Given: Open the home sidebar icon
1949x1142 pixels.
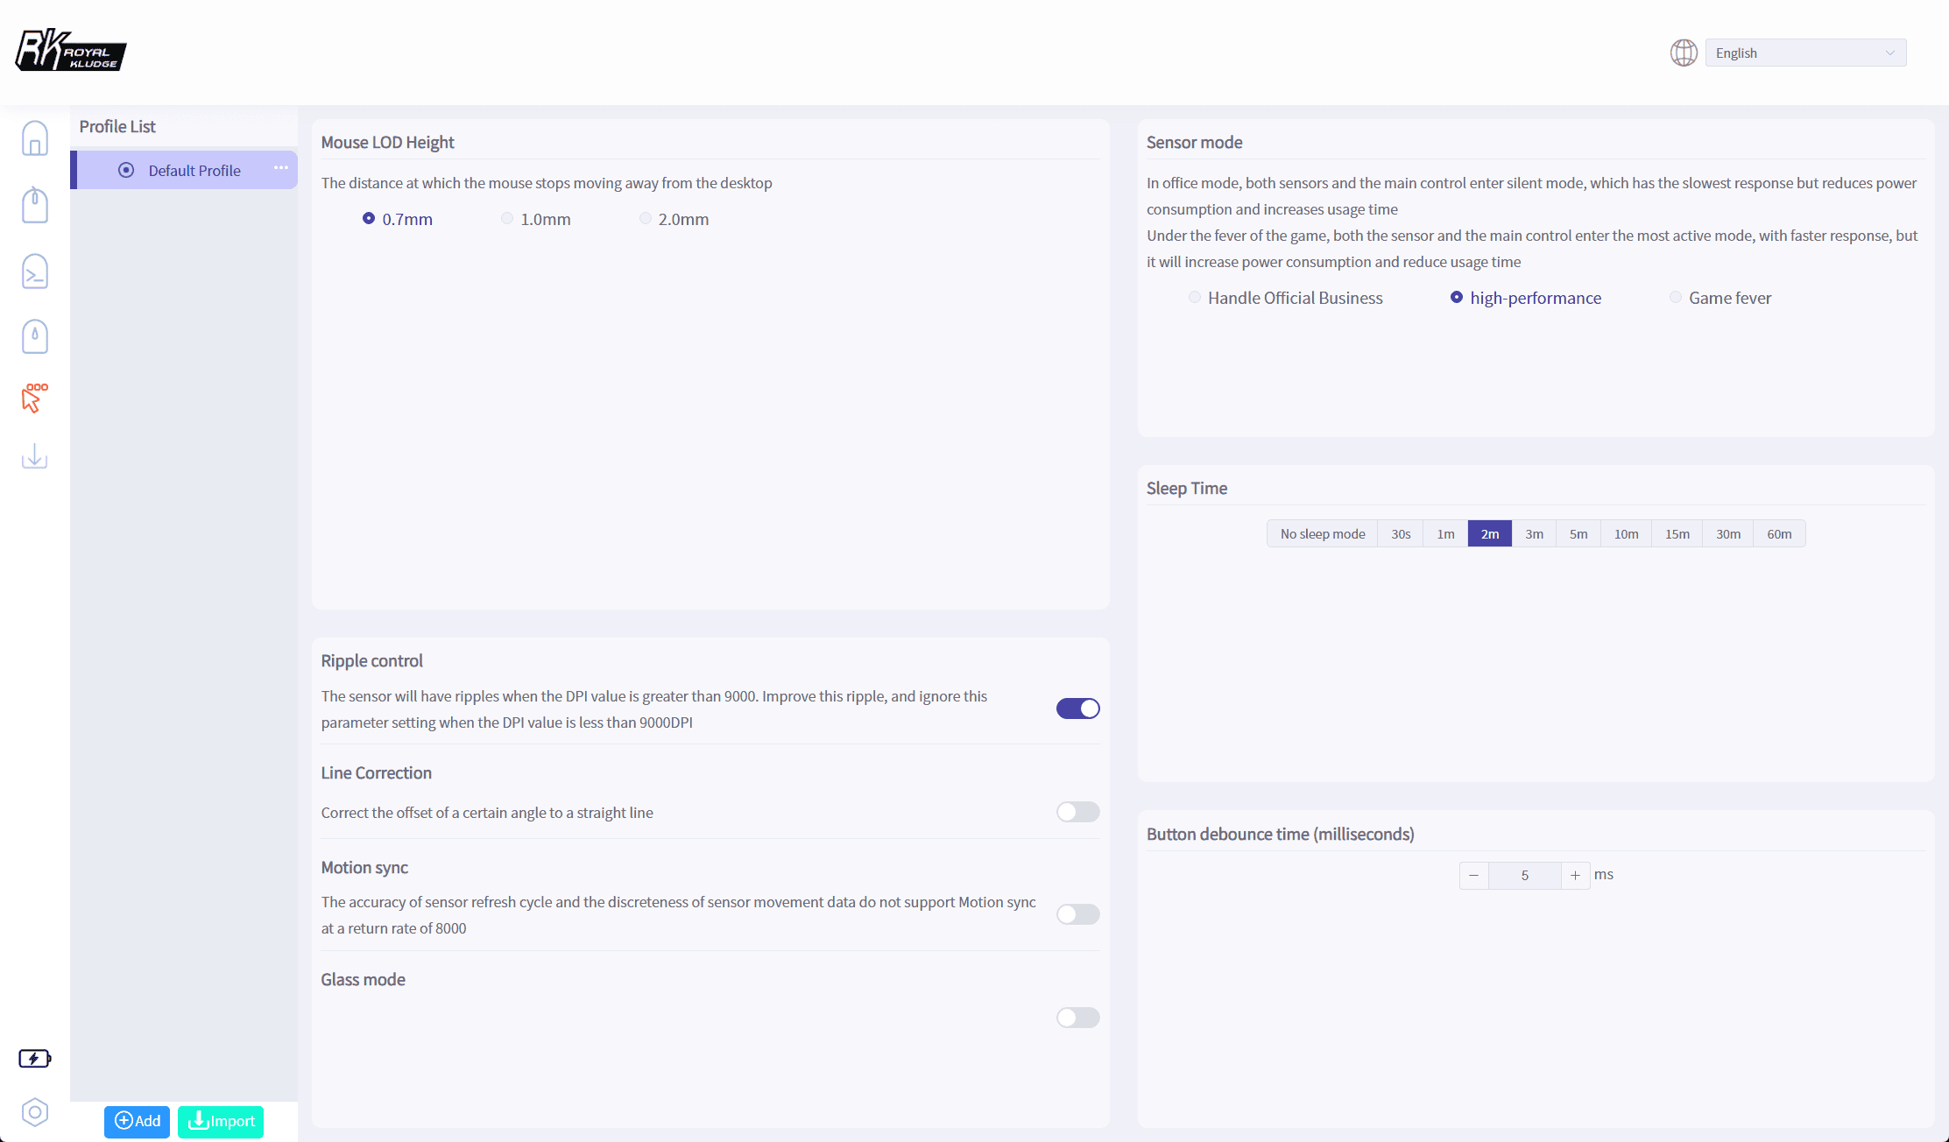Looking at the screenshot, I should 35,138.
